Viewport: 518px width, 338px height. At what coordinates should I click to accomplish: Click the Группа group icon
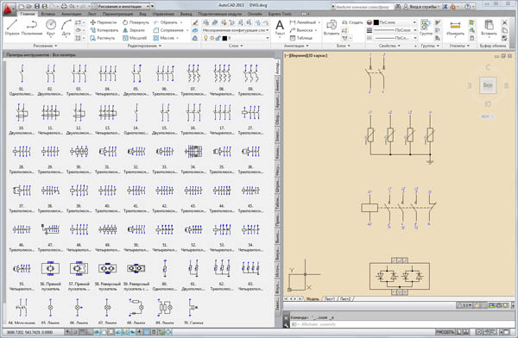(x=426, y=27)
